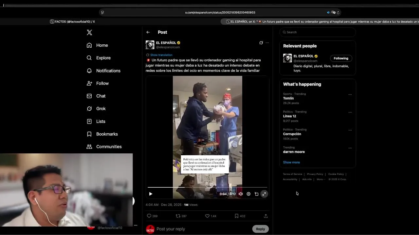Open the Privacy Policy link
419x235 pixels.
pos(315,174)
